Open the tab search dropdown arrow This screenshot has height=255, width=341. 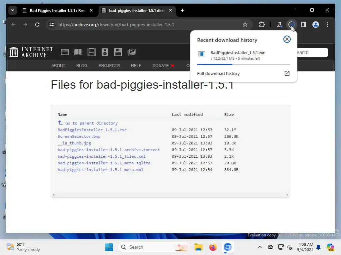(x=13, y=10)
